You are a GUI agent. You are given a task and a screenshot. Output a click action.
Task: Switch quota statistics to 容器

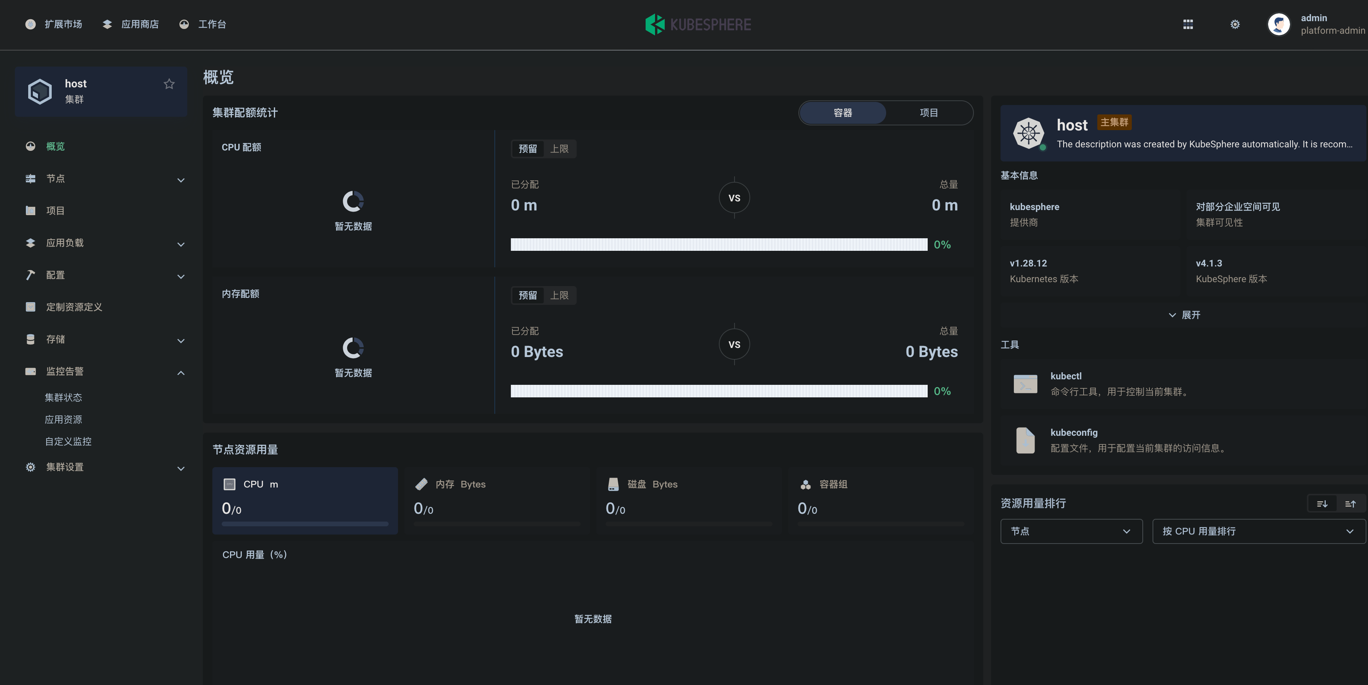(x=843, y=112)
